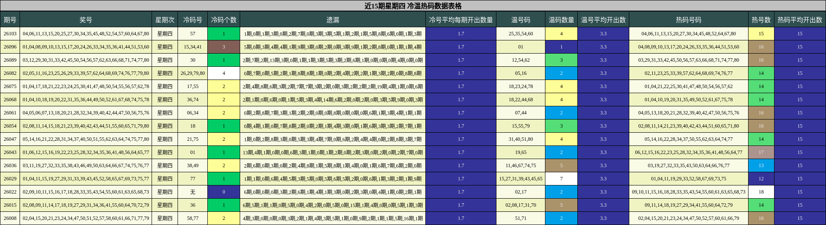Screen dimensions: 826x225
Task: Select warm number cell 07,44
Action: (x=521, y=113)
